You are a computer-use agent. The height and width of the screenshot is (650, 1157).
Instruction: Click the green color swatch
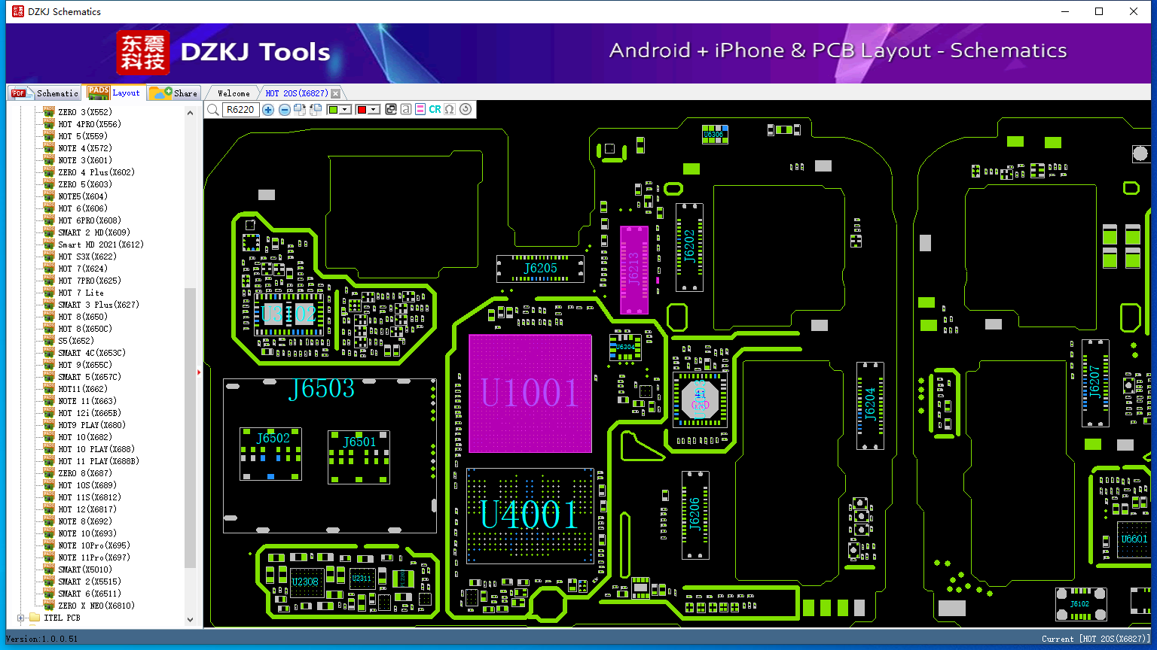[x=333, y=110]
